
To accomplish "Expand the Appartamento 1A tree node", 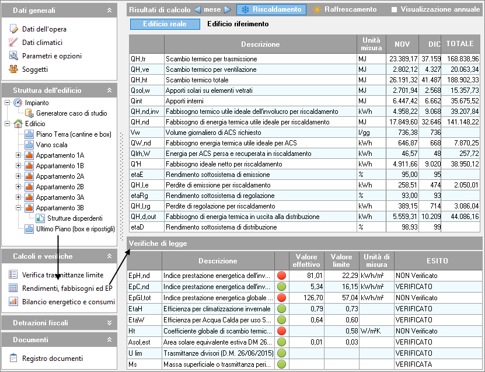I will coord(19,155).
